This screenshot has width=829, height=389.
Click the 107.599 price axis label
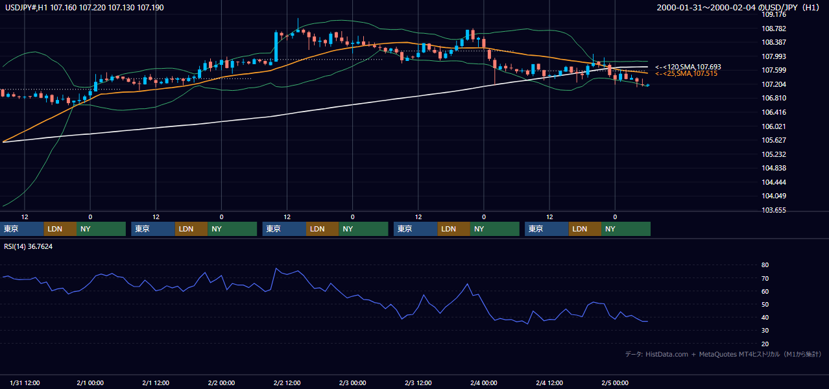pyautogui.click(x=774, y=70)
